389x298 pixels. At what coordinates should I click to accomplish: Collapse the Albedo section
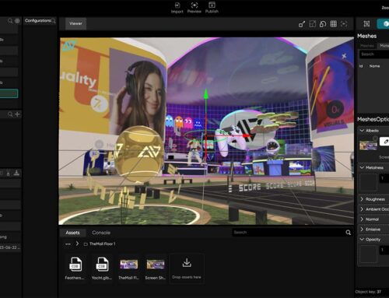[x=362, y=131]
